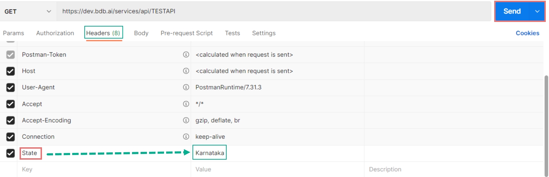
Task: Open the Cookies link
Action: point(527,33)
